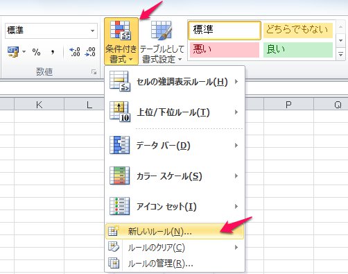
Task: Select カラー スケール(S) menu item
Action: 175,176
